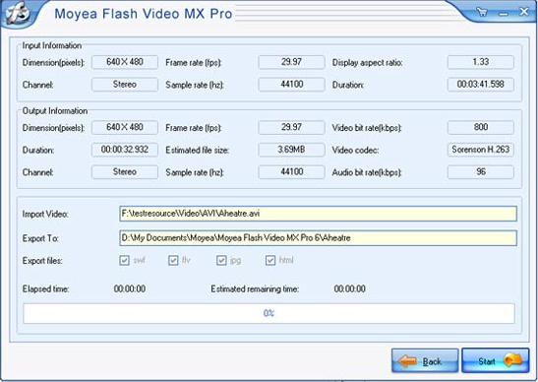Click the Import Video label

point(45,214)
